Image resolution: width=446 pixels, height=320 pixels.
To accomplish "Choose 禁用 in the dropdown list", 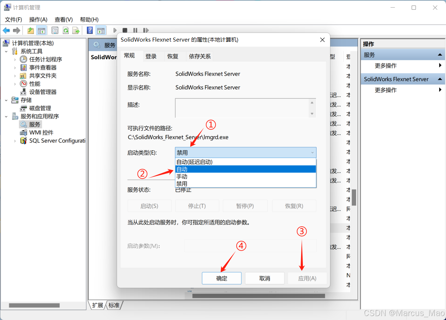I will click(x=246, y=184).
